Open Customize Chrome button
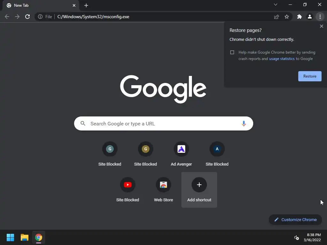Screen dimensions: 327x245 click(295, 219)
